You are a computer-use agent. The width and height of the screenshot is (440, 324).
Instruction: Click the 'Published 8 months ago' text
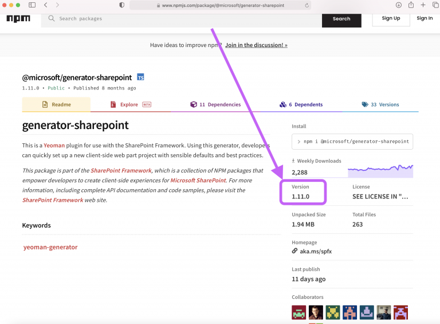tap(105, 88)
